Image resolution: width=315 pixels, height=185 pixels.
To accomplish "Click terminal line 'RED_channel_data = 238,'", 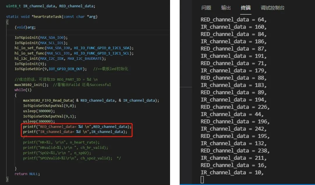I will pos(235,151).
